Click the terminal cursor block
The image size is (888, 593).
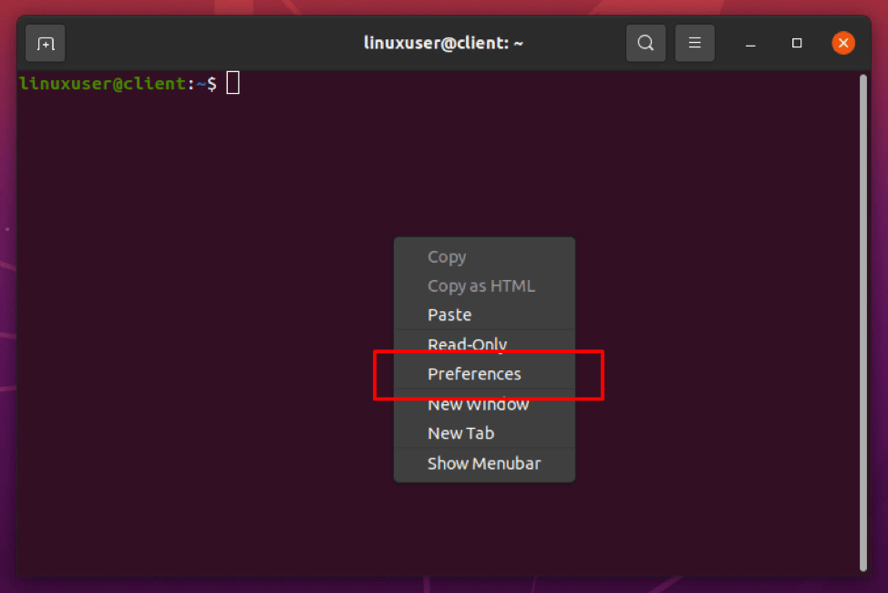coord(233,82)
